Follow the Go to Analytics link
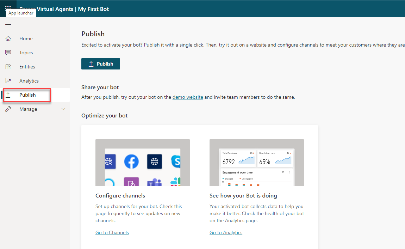405x249 pixels. point(226,232)
